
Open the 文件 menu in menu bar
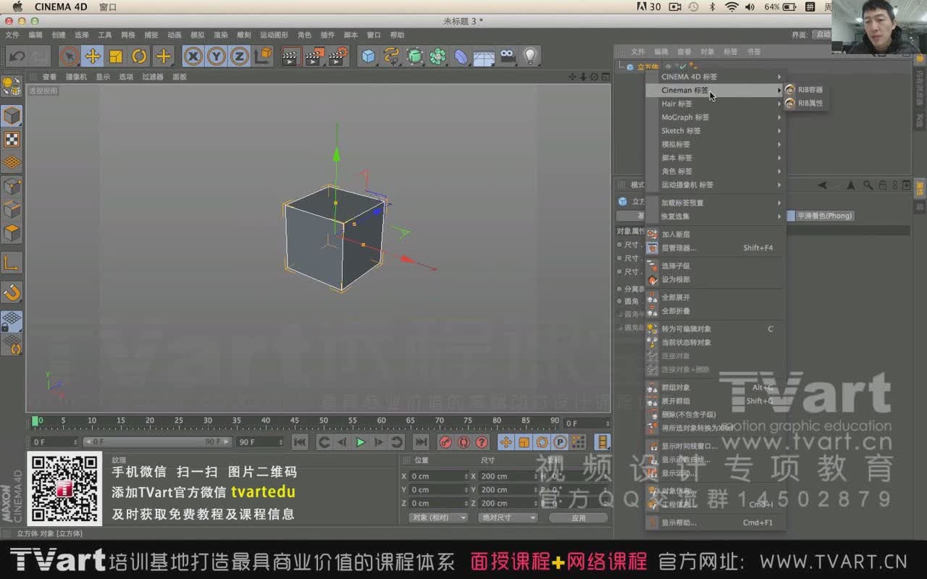point(12,35)
